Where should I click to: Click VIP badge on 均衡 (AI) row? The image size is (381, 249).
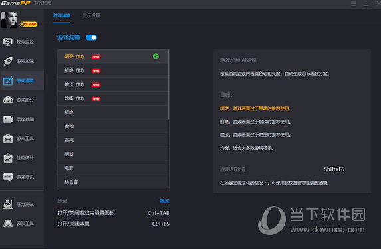pyautogui.click(x=96, y=99)
